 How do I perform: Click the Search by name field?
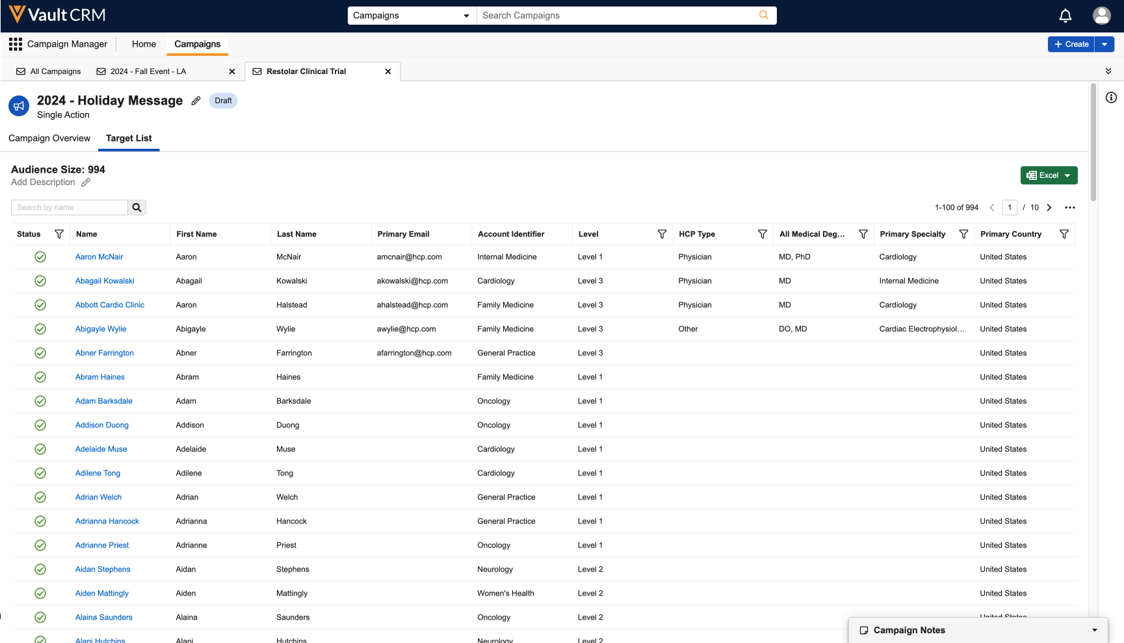point(69,208)
